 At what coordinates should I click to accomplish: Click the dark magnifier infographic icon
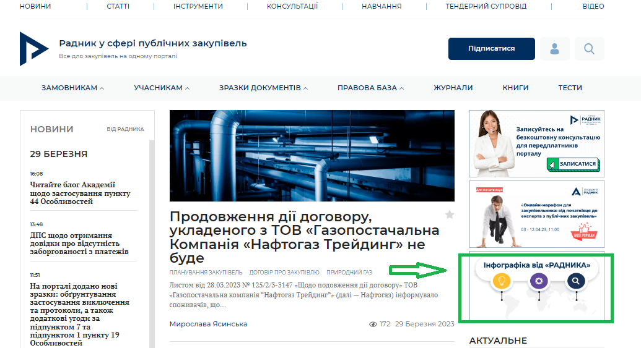tap(575, 281)
